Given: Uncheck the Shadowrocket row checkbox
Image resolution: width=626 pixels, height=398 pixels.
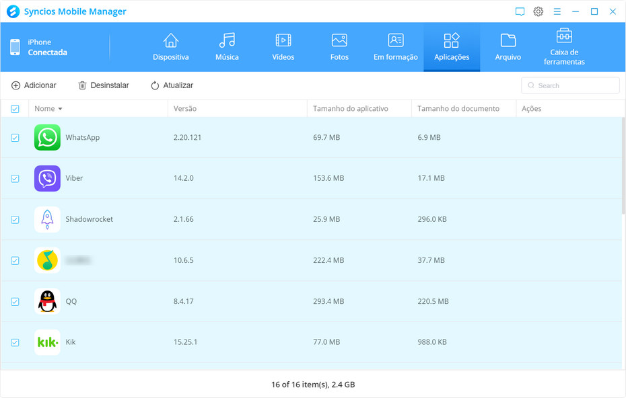Looking at the screenshot, I should pyautogui.click(x=15, y=220).
